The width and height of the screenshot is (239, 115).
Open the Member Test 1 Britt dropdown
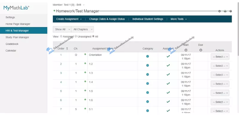69,5
